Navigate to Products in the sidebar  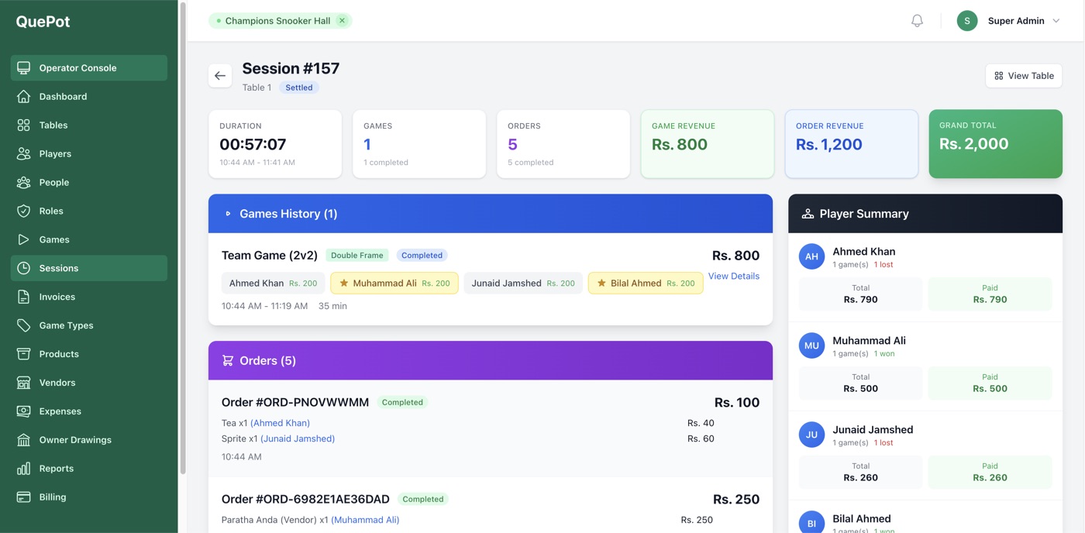[59, 354]
